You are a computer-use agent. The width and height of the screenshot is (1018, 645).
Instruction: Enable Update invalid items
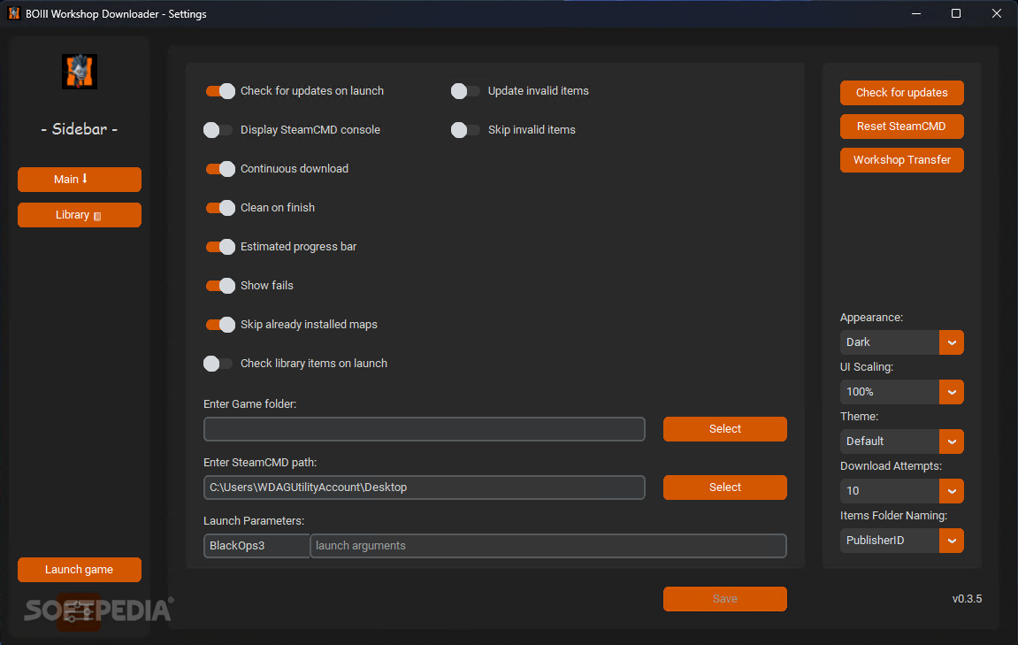click(466, 91)
